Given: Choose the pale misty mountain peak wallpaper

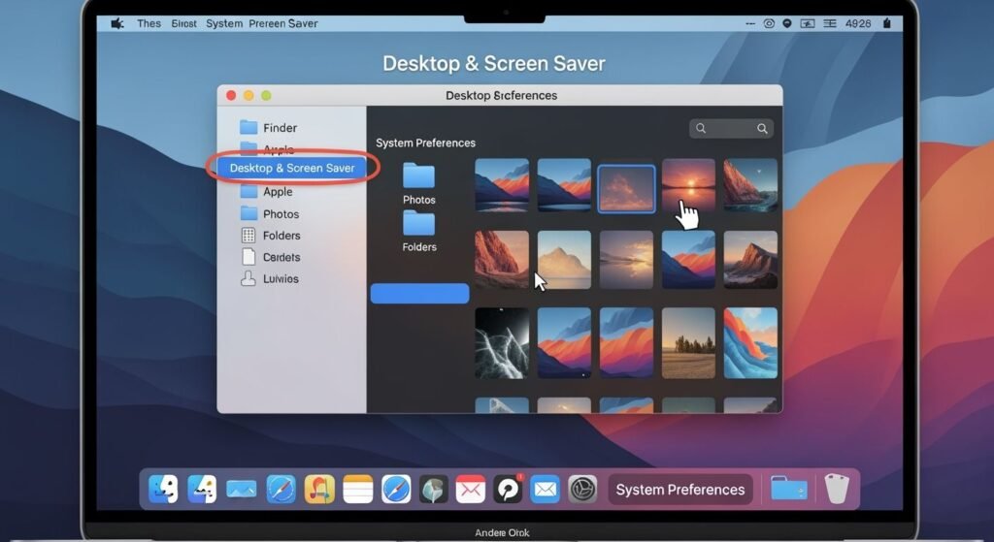Looking at the screenshot, I should pyautogui.click(x=564, y=260).
